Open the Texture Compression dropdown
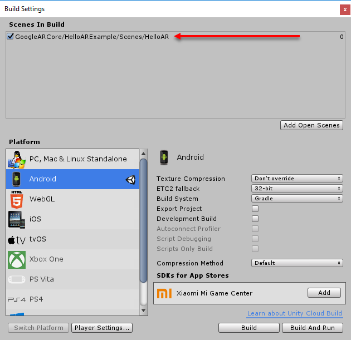Viewport: 351px width, 340px height. click(x=297, y=179)
